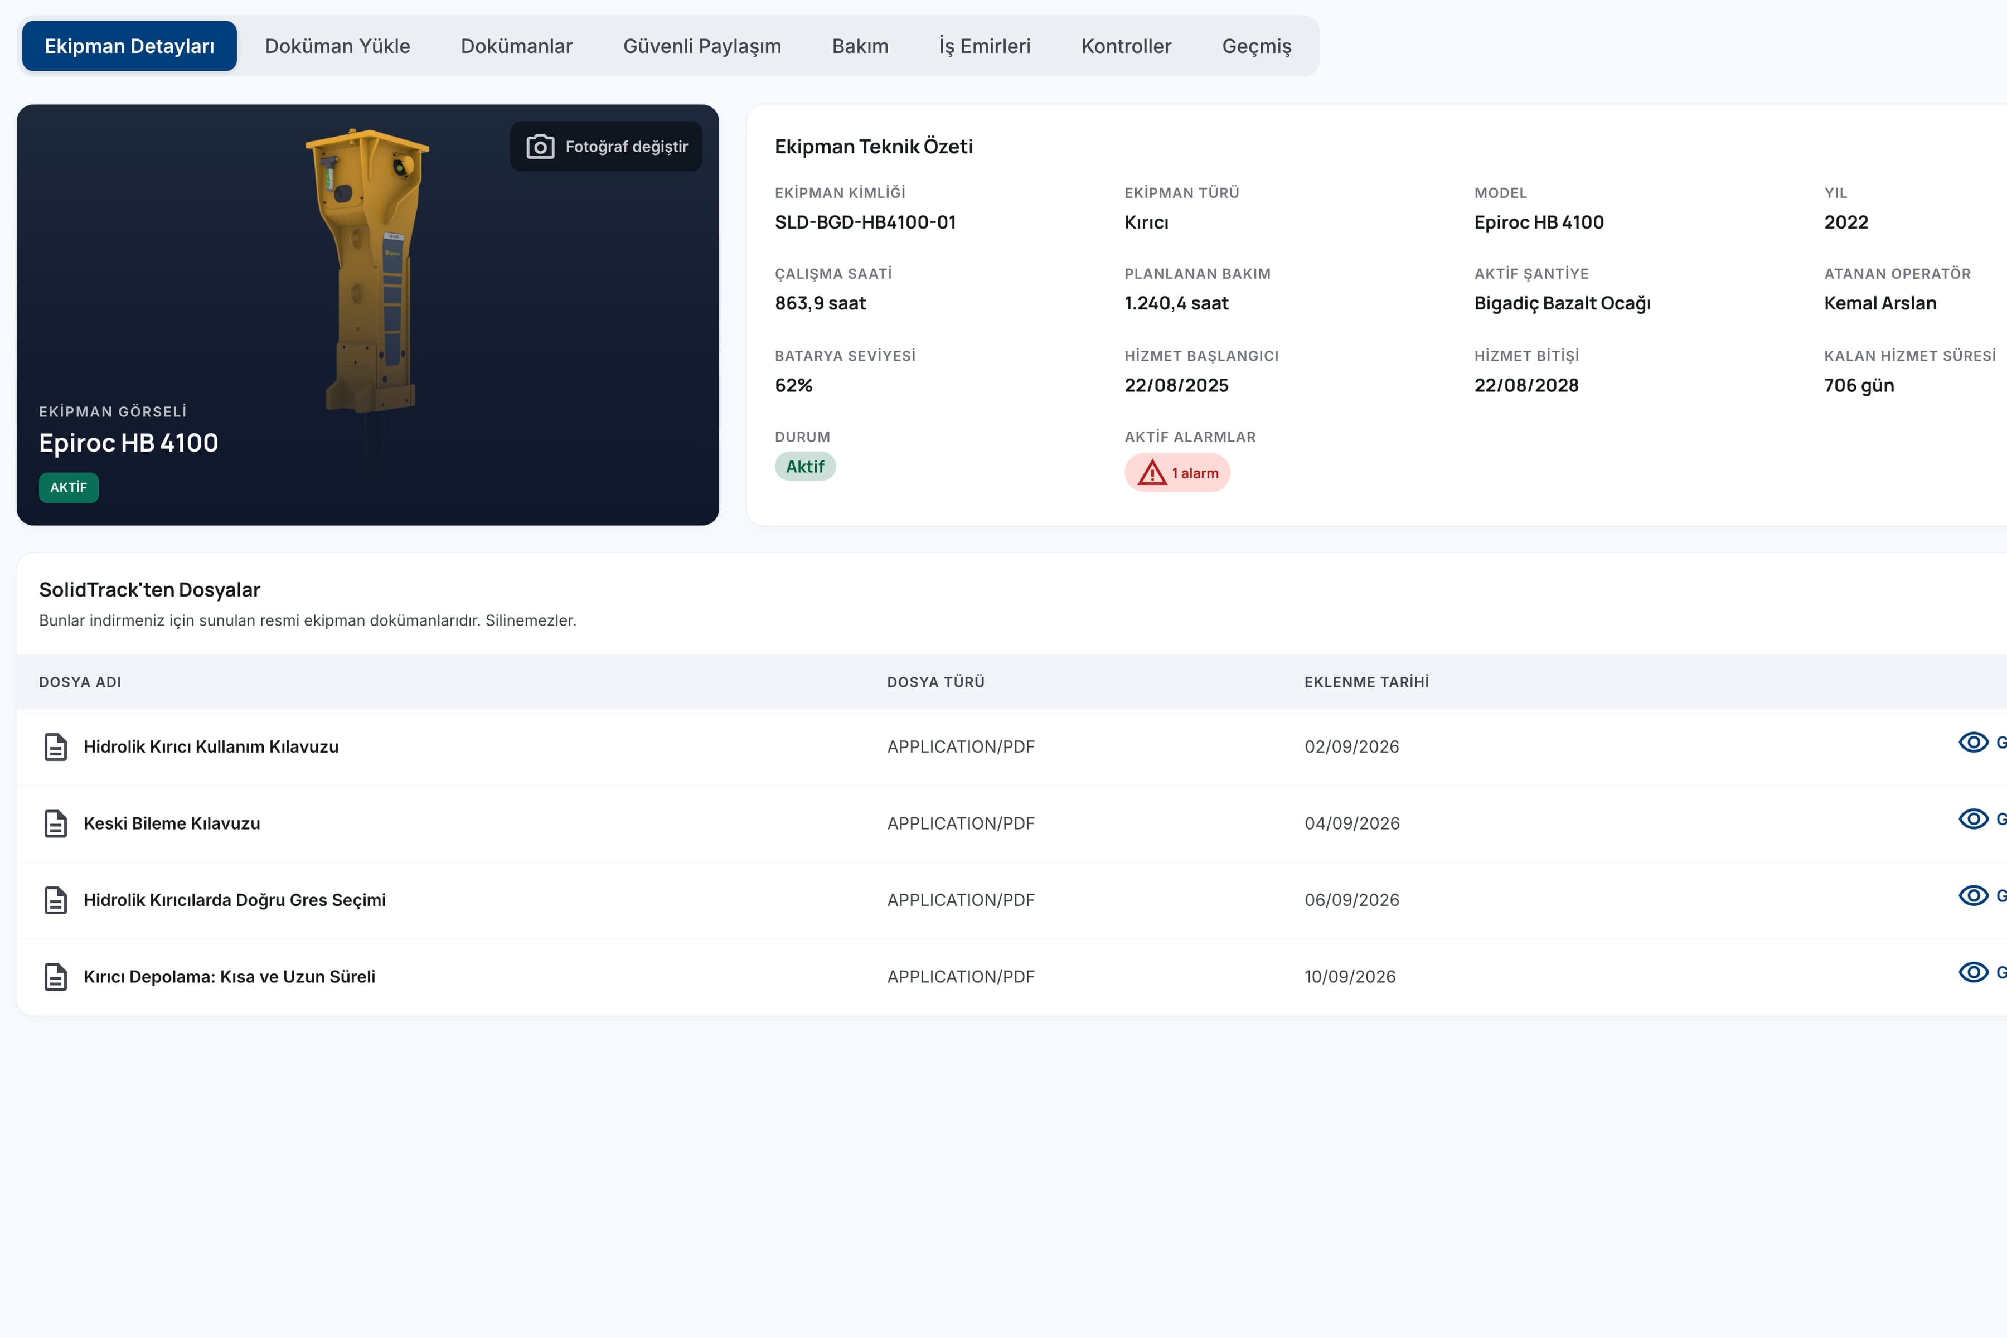The image size is (2007, 1338).
Task: Click the Fotoğraf değiştir button
Action: click(606, 147)
